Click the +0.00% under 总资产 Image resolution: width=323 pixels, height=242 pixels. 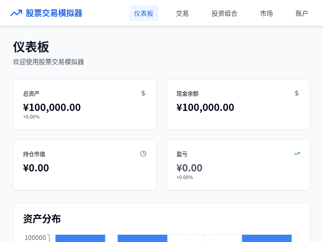point(31,117)
